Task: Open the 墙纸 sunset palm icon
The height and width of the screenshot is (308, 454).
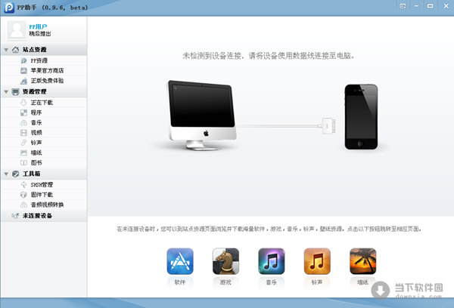Action: pyautogui.click(x=362, y=261)
